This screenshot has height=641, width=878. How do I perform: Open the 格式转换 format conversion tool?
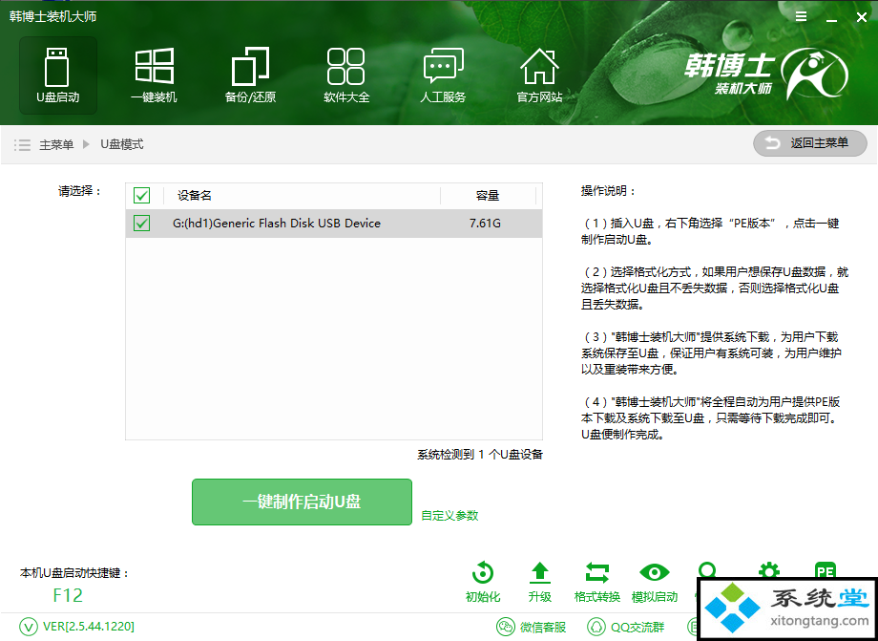tap(597, 582)
